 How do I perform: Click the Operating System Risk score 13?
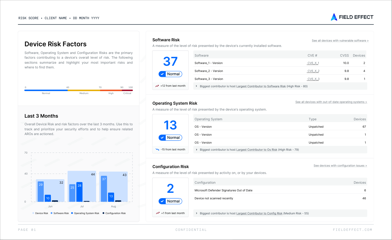[x=170, y=125]
